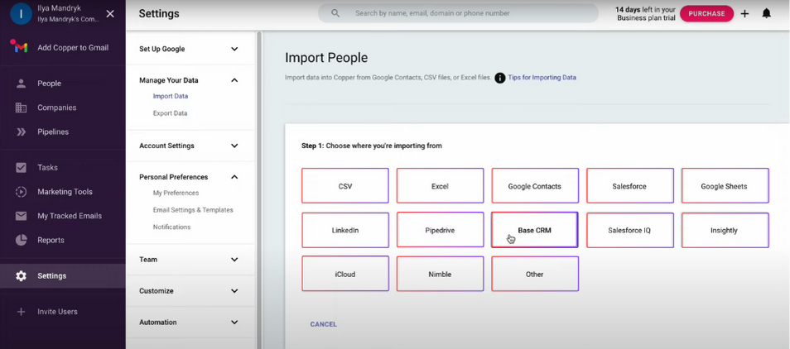Collapse the Personal Preferences section
Viewport: 790px width, 349px height.
(234, 177)
